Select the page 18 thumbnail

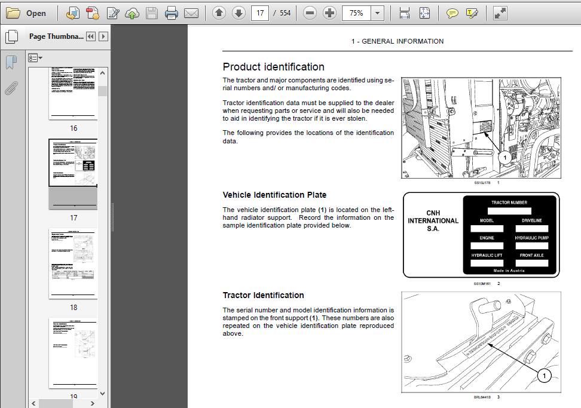click(73, 263)
